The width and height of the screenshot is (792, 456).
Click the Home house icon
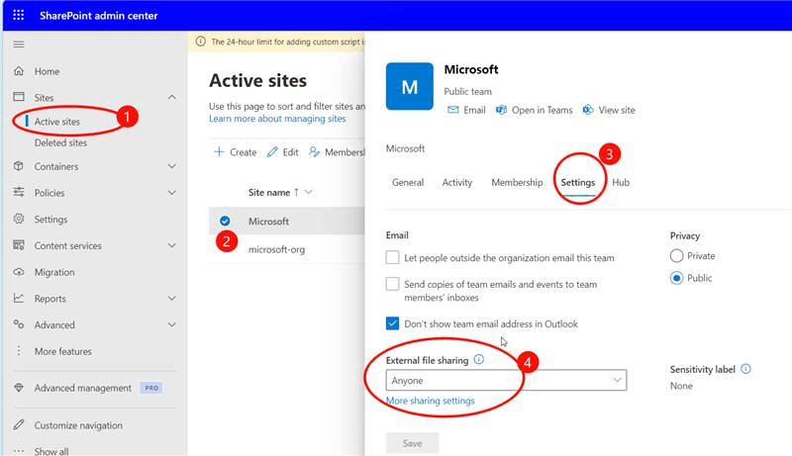click(19, 71)
